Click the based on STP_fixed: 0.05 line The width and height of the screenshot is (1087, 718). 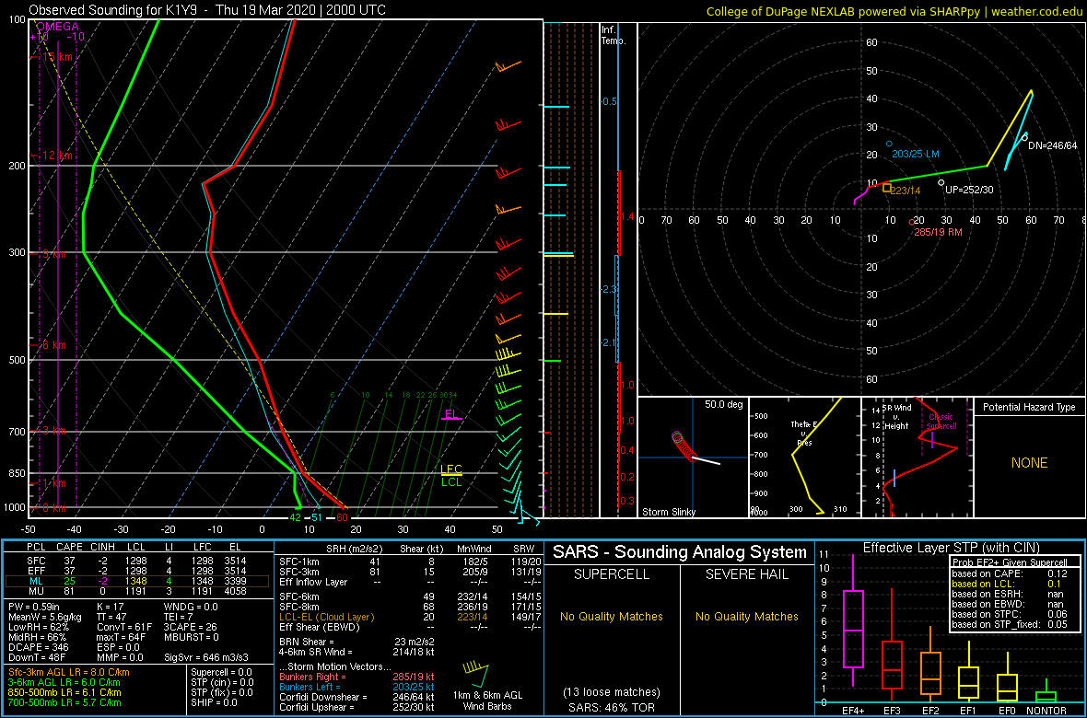1011,625
